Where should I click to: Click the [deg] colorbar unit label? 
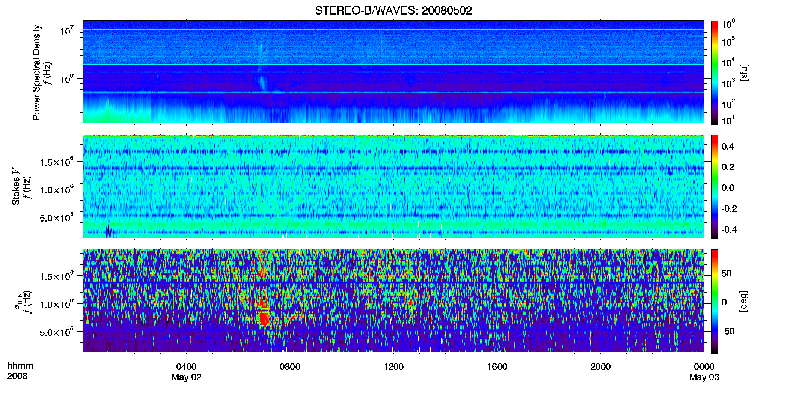[x=744, y=301]
